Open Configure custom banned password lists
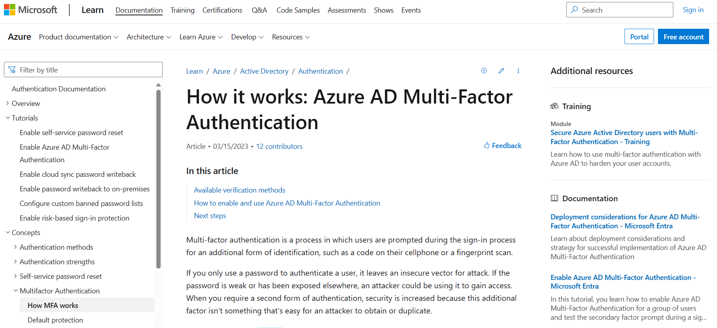Image resolution: width=717 pixels, height=328 pixels. click(x=81, y=203)
